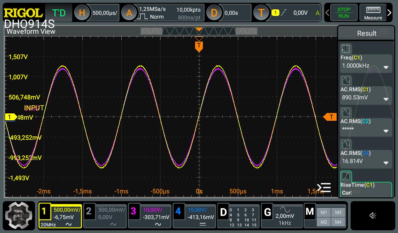Toggle channel 3 on or off
Image resolution: width=398 pixels, height=233 pixels.
pyautogui.click(x=133, y=211)
